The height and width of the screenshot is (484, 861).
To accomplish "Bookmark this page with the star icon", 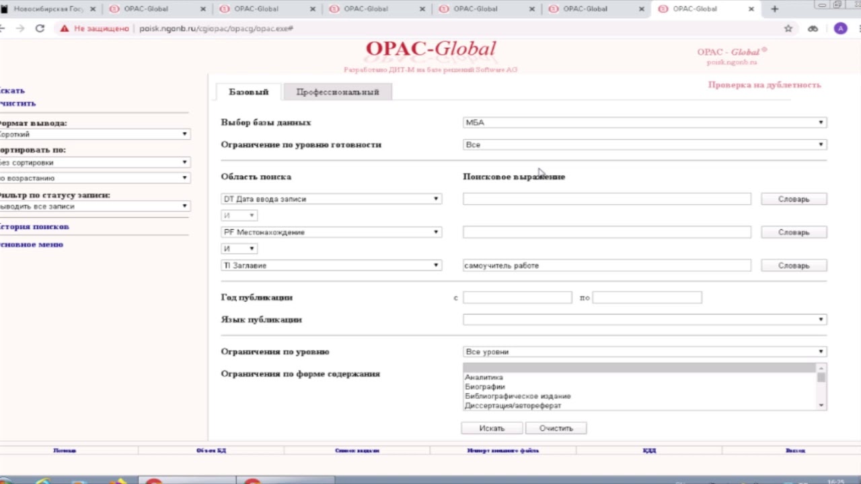I will coord(788,28).
